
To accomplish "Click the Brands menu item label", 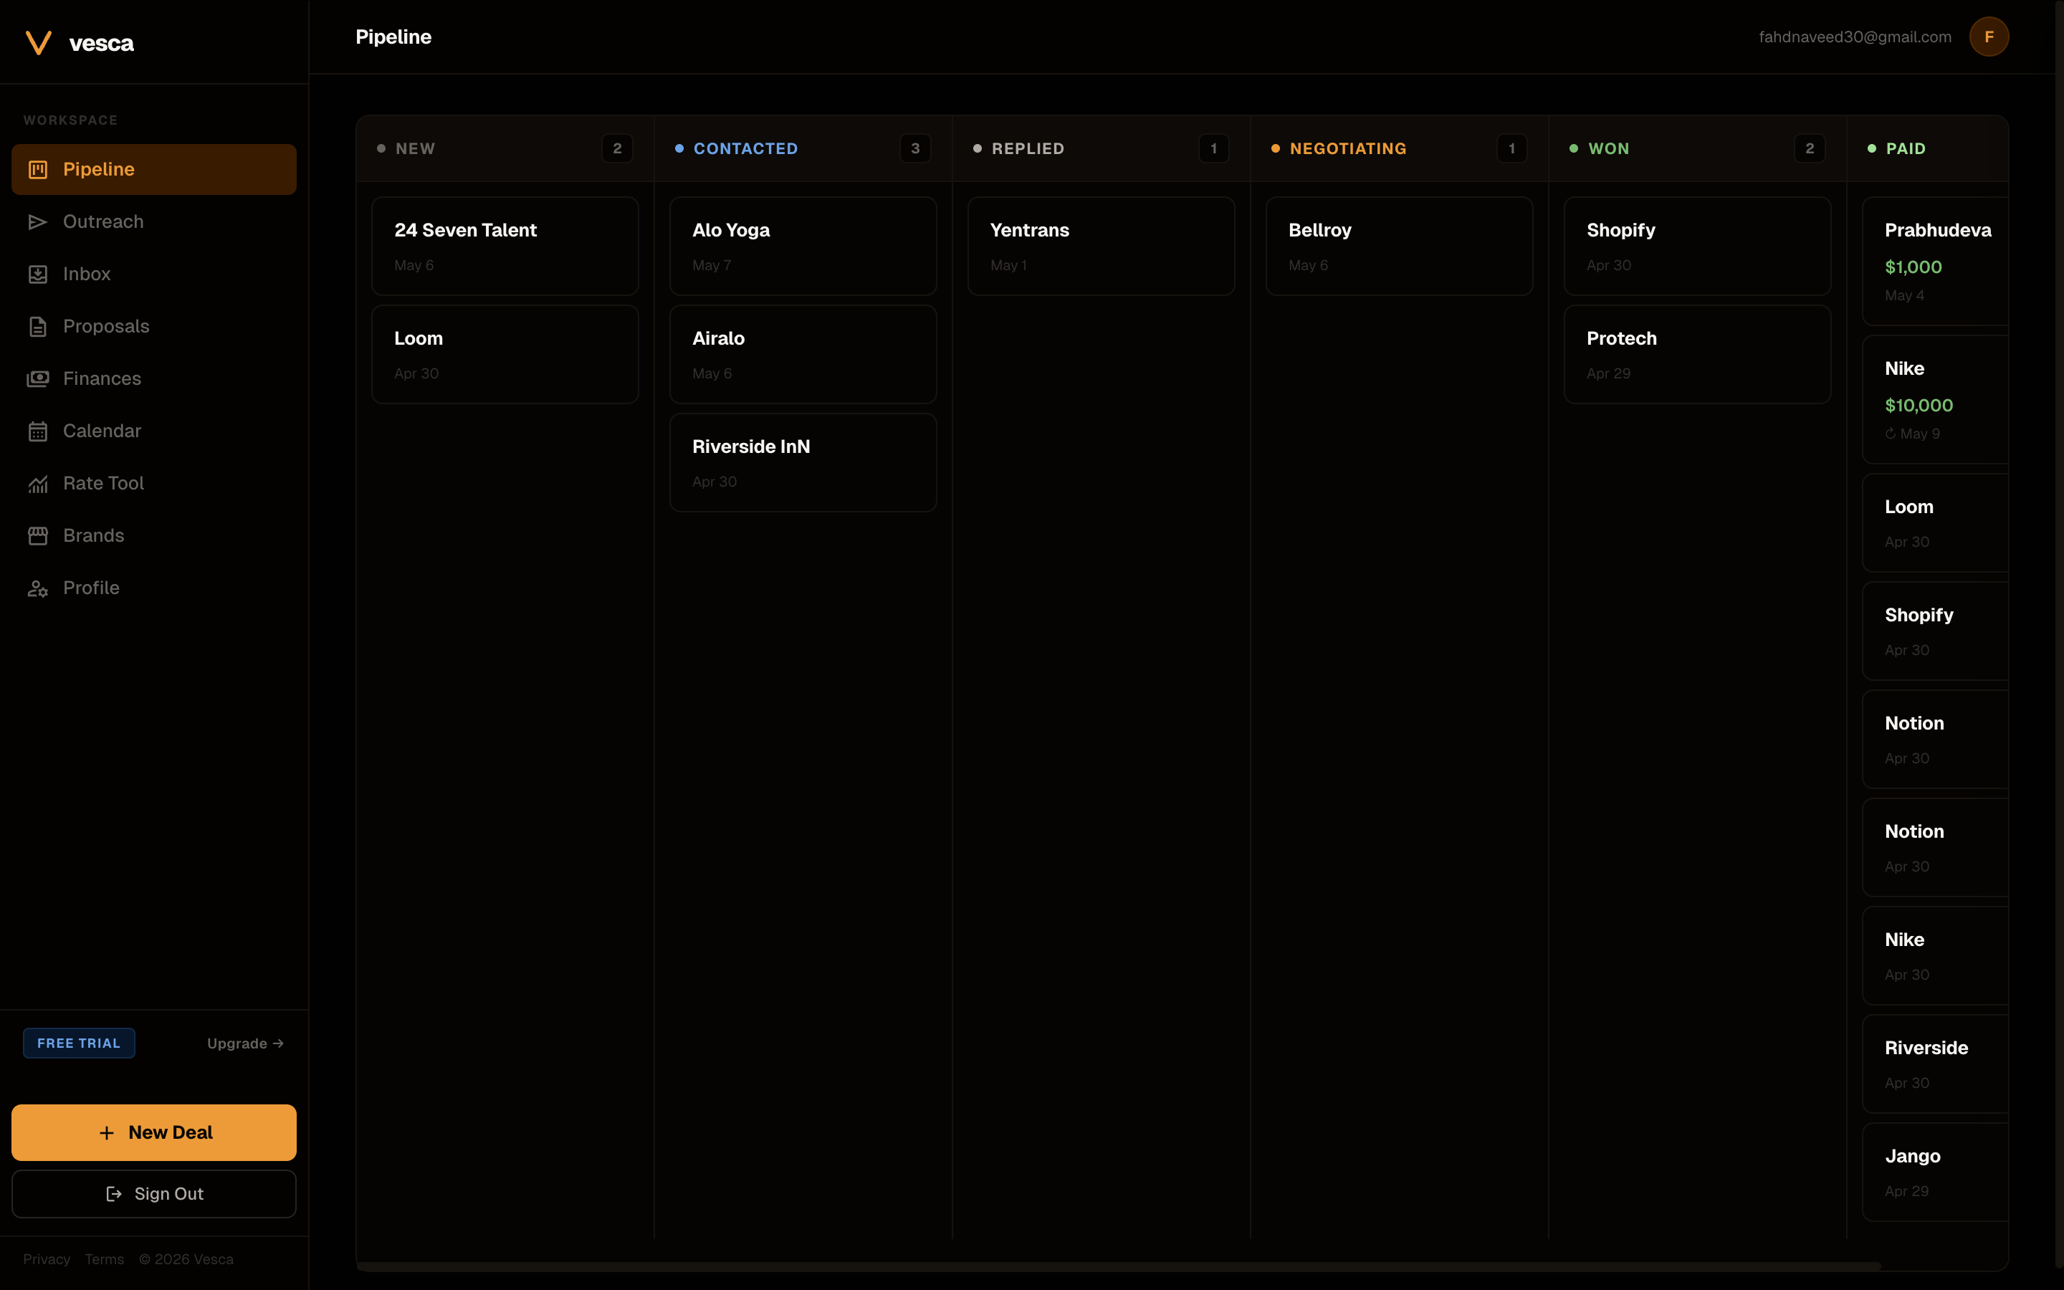I will [x=94, y=536].
